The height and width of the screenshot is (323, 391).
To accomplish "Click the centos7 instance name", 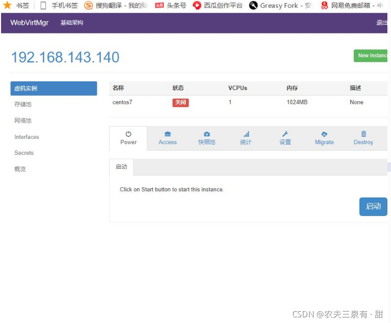I will point(123,102).
